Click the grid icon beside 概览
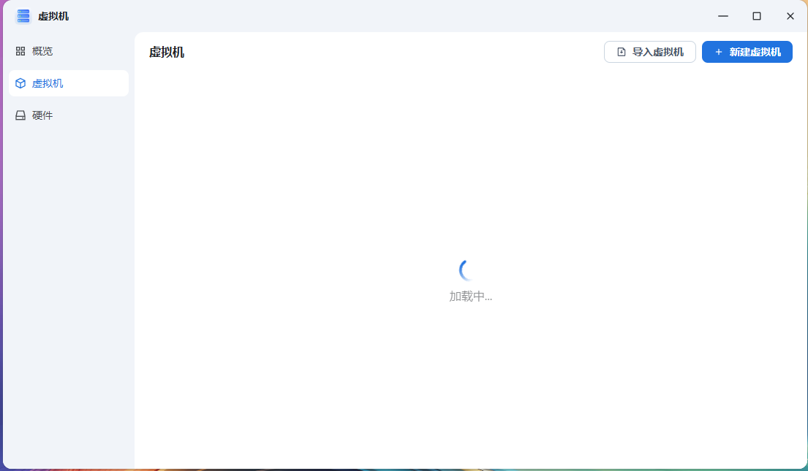Screen dimensions: 808x471 point(20,51)
